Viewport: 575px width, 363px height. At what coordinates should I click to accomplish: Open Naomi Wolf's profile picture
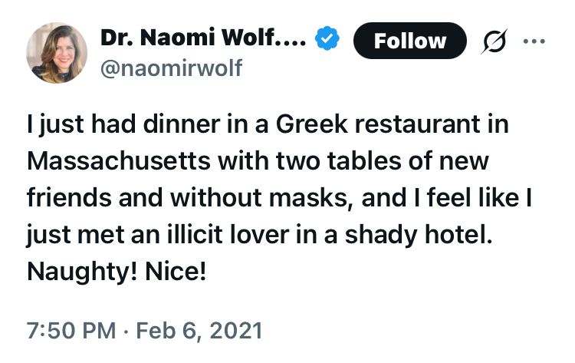point(57,53)
